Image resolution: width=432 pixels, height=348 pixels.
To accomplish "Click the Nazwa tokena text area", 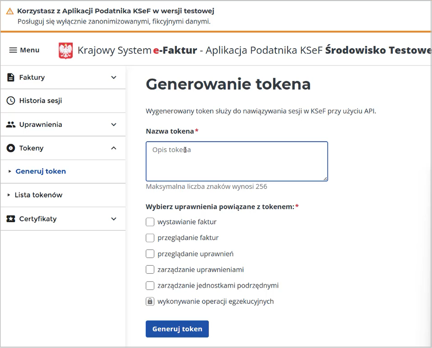I will click(x=236, y=161).
